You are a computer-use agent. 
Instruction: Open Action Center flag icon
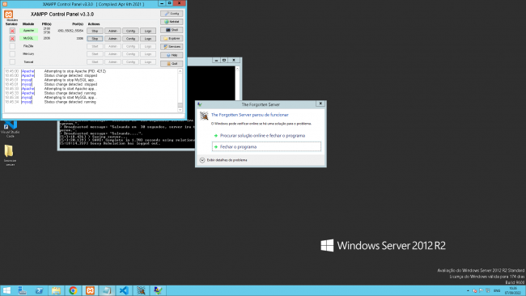tap(481, 290)
